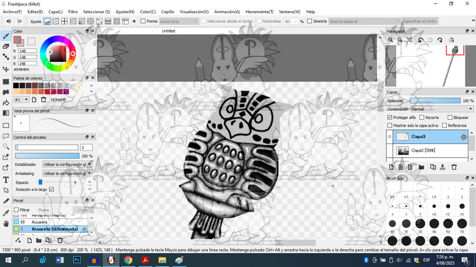Open Photoshop from the Windows taskbar
This screenshot has height=267, width=476.
pyautogui.click(x=77, y=260)
